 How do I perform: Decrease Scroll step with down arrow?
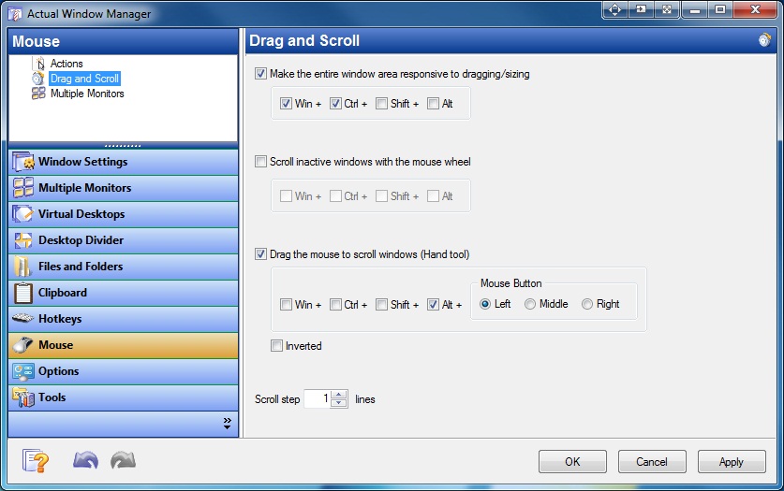(x=339, y=403)
